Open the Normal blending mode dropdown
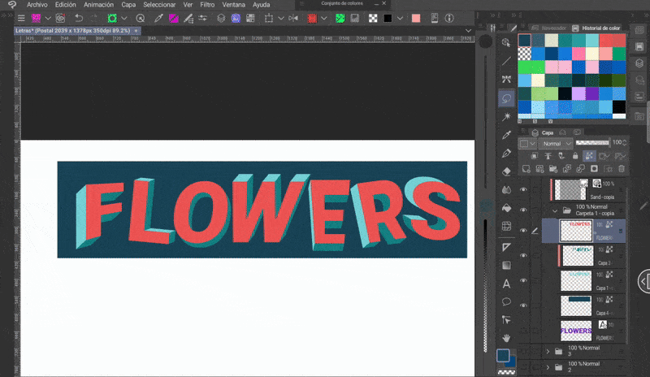 (556, 144)
